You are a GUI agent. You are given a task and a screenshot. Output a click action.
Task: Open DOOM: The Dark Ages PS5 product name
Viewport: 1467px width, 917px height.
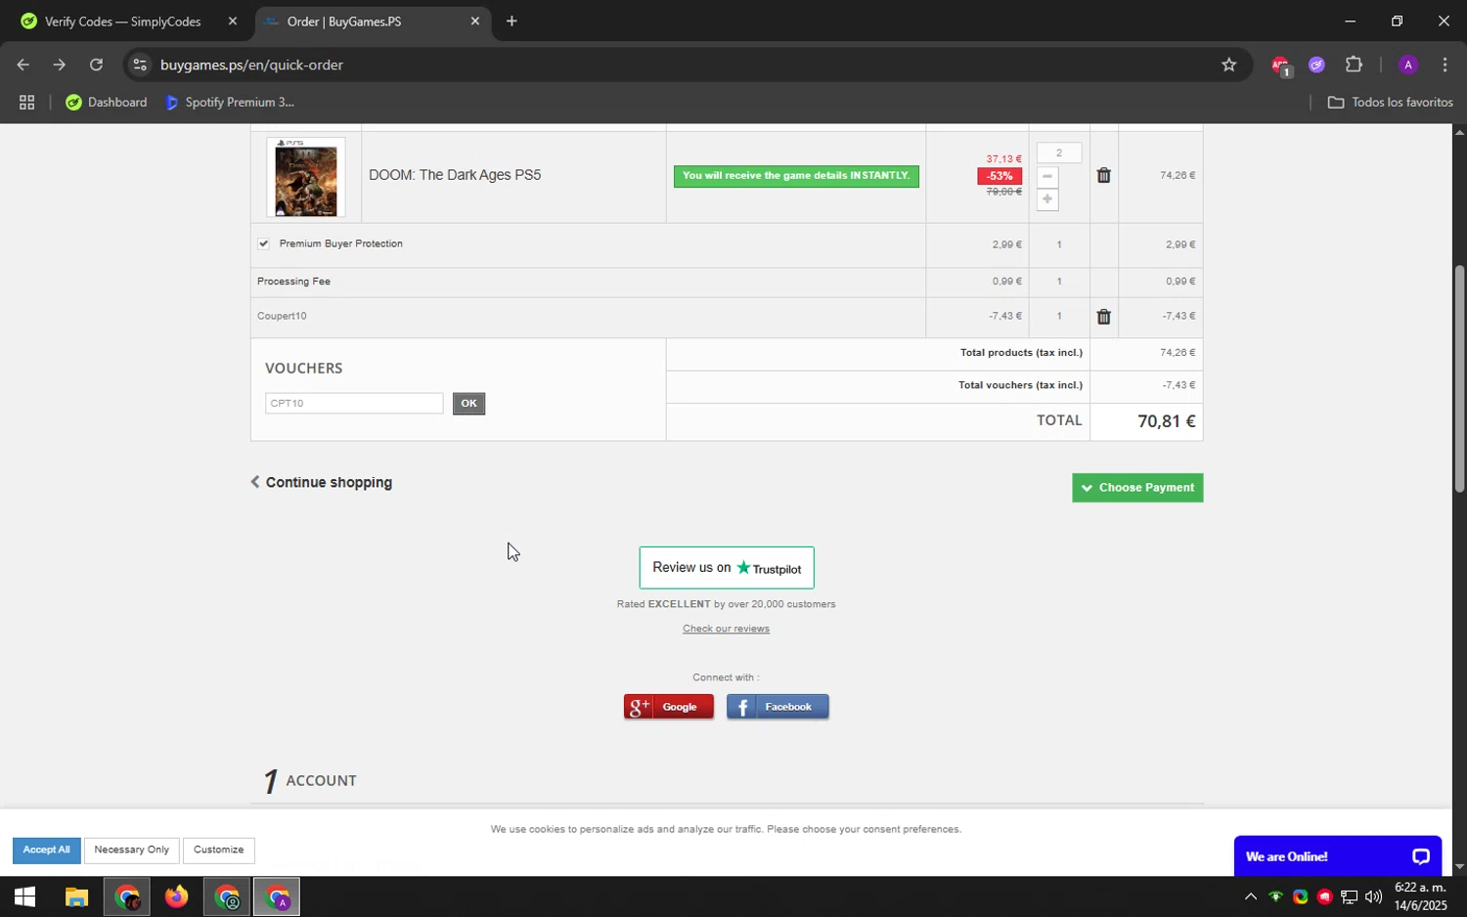tap(455, 175)
